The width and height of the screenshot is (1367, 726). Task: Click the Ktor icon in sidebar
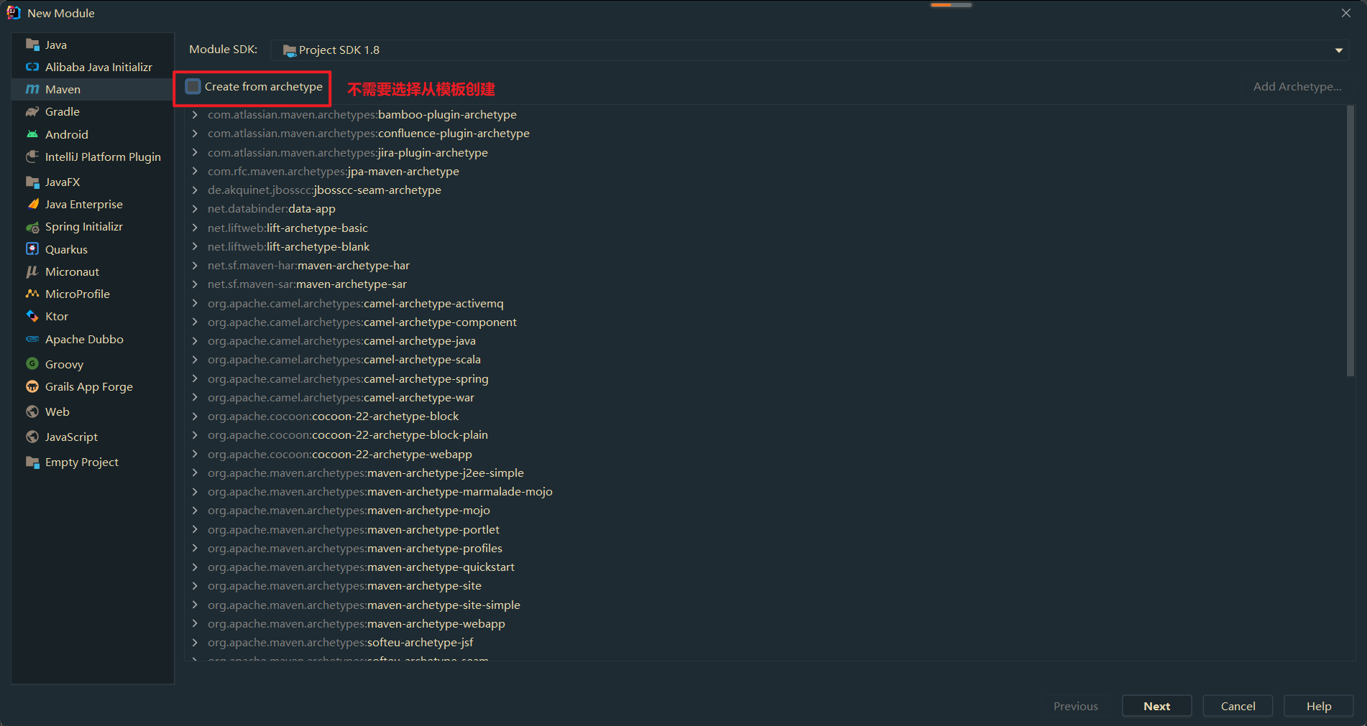tap(32, 316)
